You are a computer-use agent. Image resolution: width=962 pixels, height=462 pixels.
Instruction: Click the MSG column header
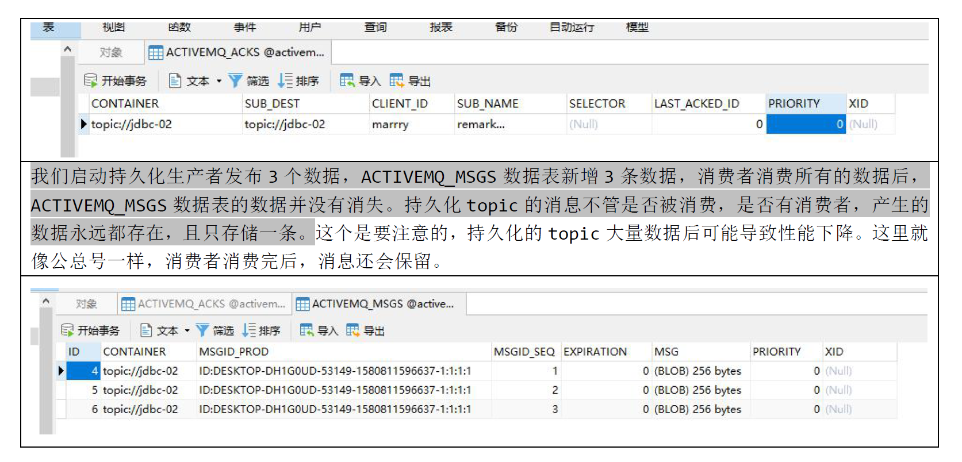click(701, 352)
